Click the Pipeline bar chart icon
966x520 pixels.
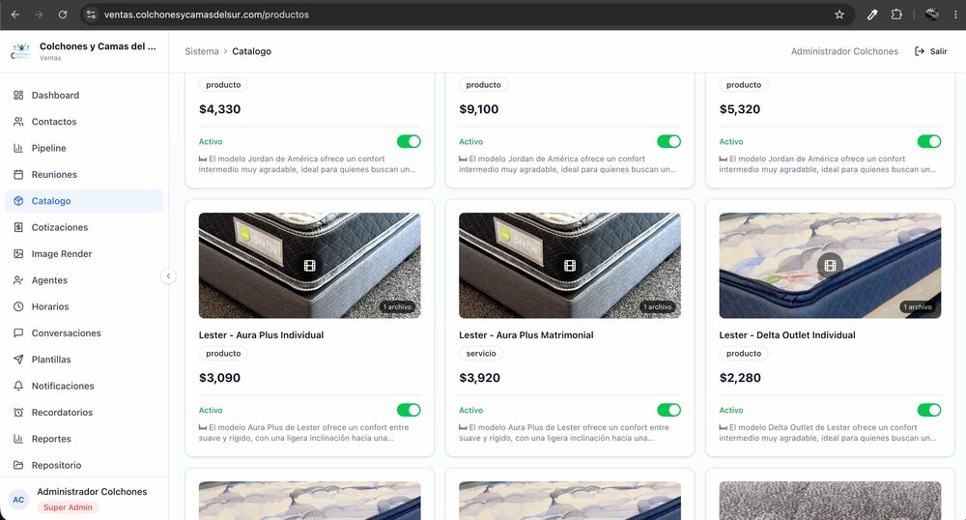point(18,149)
